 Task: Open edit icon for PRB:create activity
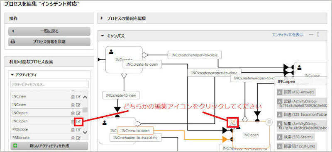(78, 138)
